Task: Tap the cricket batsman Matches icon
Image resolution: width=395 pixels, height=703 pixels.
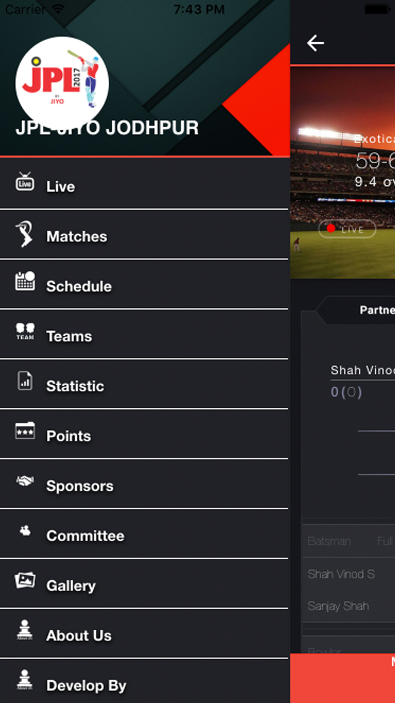Action: (24, 234)
